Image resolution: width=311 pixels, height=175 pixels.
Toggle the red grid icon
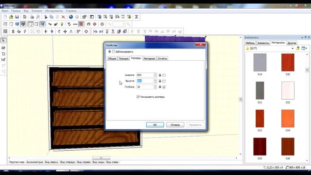(81, 24)
